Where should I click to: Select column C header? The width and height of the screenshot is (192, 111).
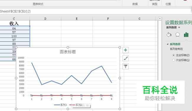14,18
